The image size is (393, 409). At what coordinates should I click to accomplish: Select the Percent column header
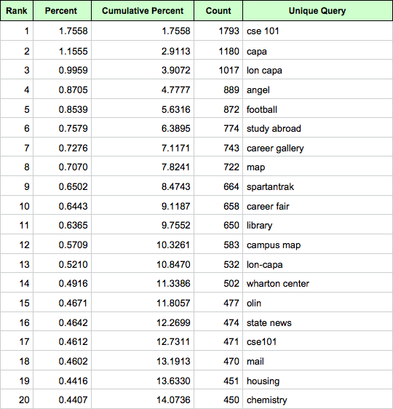tap(62, 11)
